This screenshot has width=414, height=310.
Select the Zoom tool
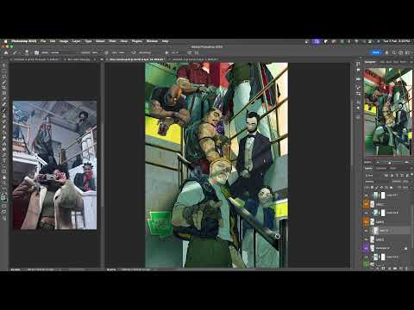pos(4,183)
